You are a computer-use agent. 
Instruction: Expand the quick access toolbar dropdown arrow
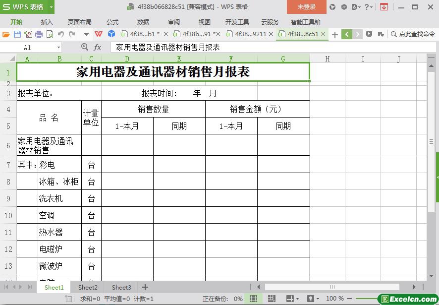(86, 34)
